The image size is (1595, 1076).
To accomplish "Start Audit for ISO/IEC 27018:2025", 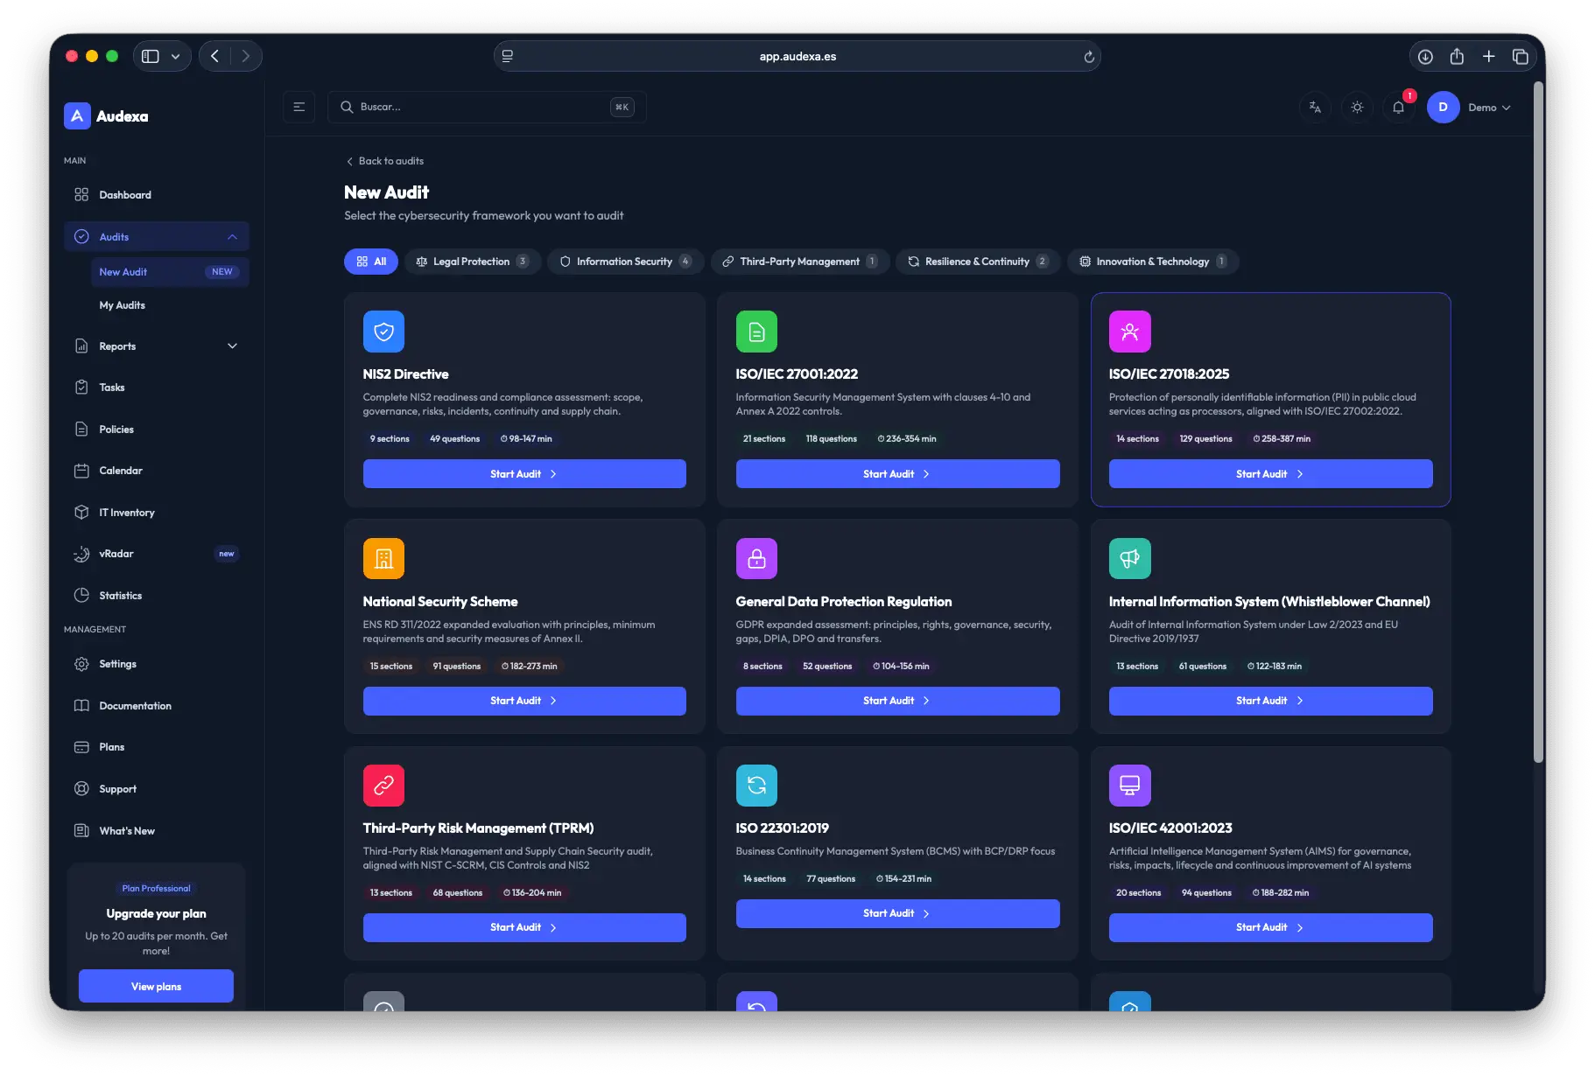I will (1270, 473).
